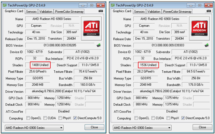The width and height of the screenshot is (215, 134).
Task: Click the Close button in left window
Action: coord(94,127)
